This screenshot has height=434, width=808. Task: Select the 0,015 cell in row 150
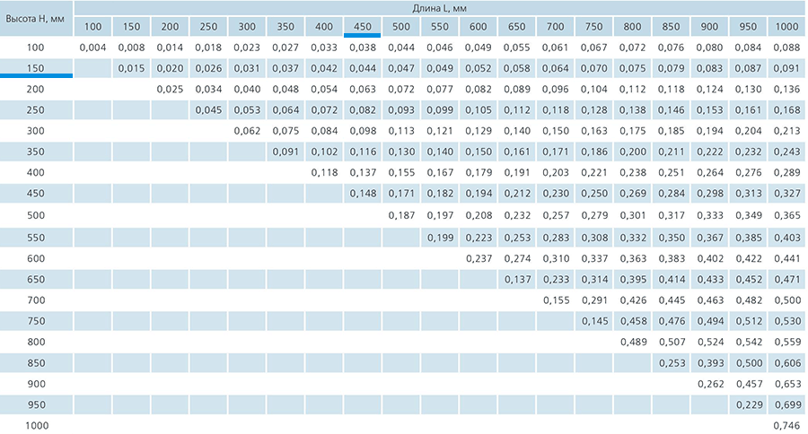point(131,68)
